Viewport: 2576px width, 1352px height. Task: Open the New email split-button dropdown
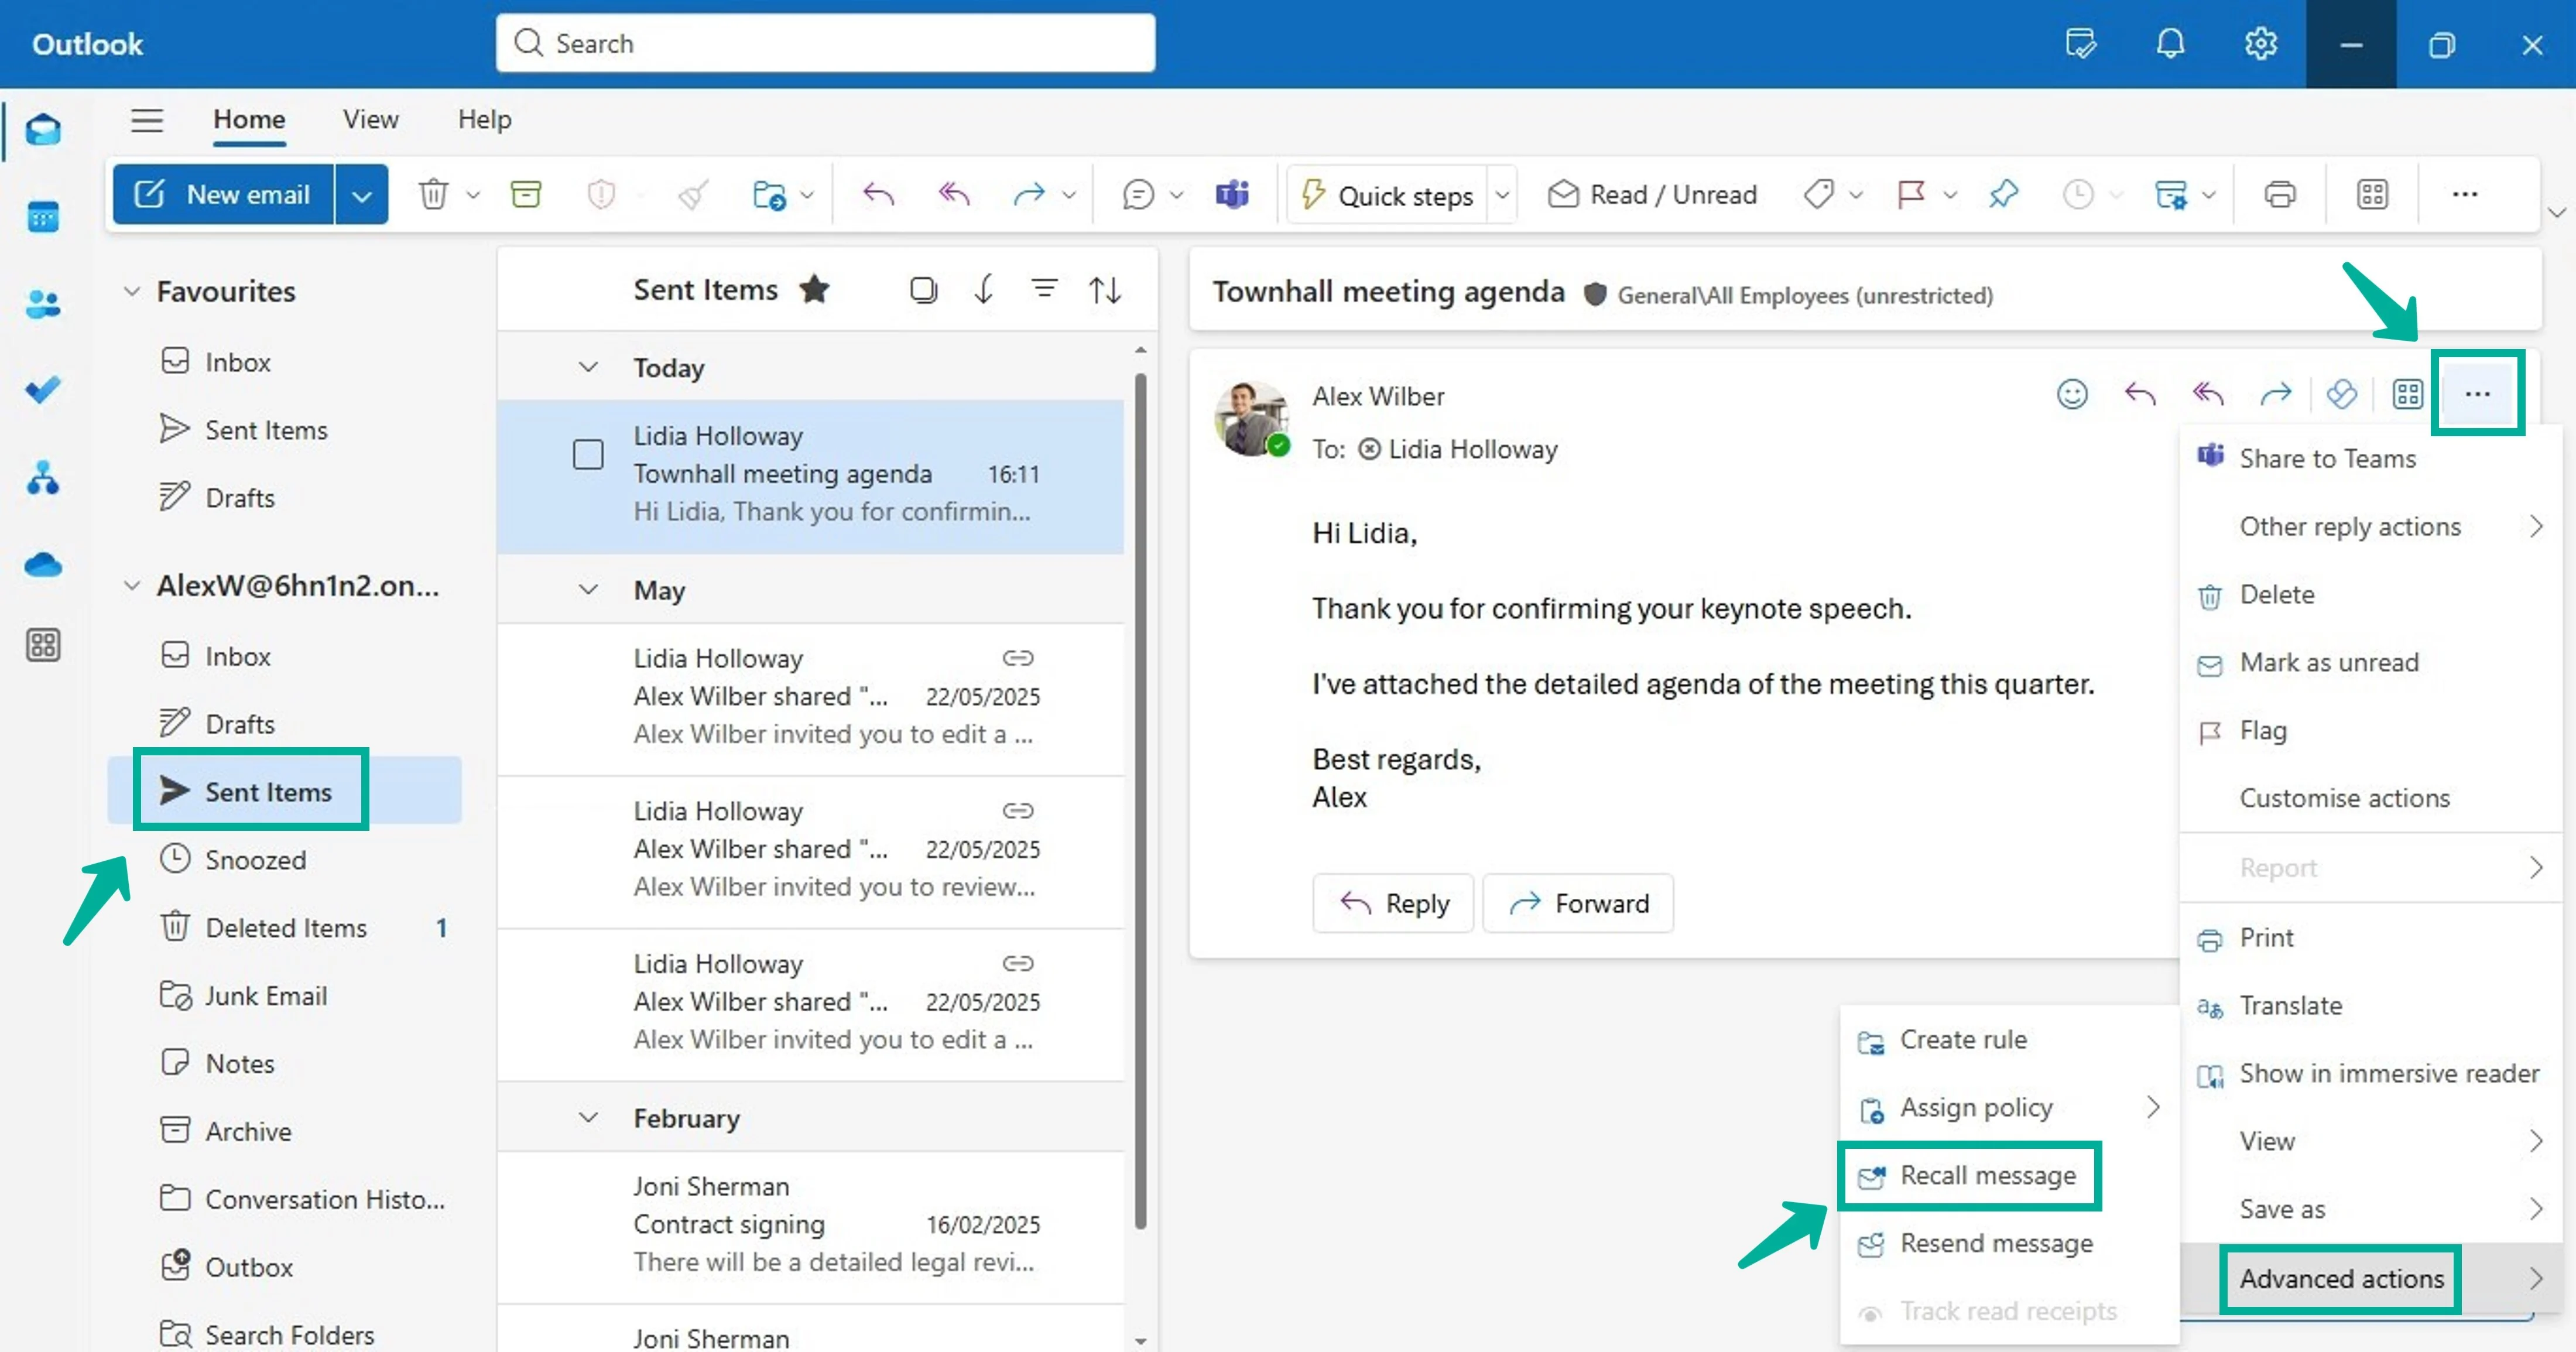pos(361,194)
